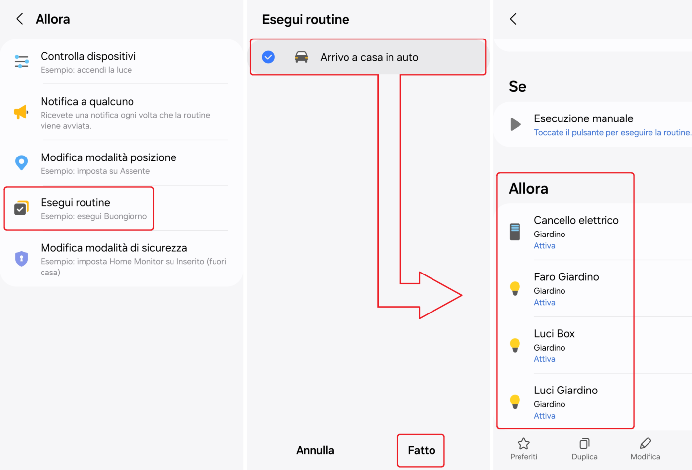Uncheck the Arrivo a casa in auto routine

pyautogui.click(x=268, y=57)
